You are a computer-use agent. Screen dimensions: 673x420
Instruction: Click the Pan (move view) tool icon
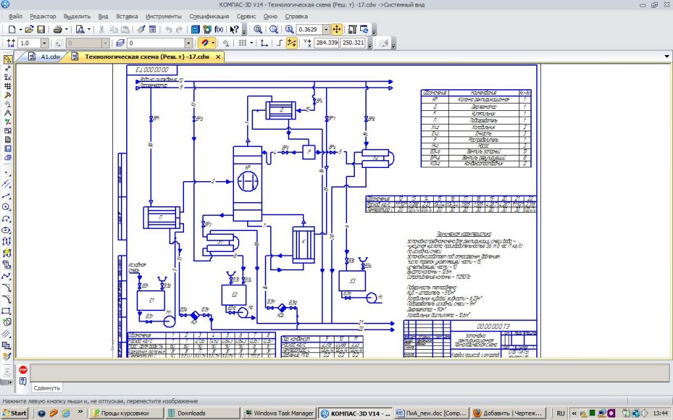coord(336,30)
